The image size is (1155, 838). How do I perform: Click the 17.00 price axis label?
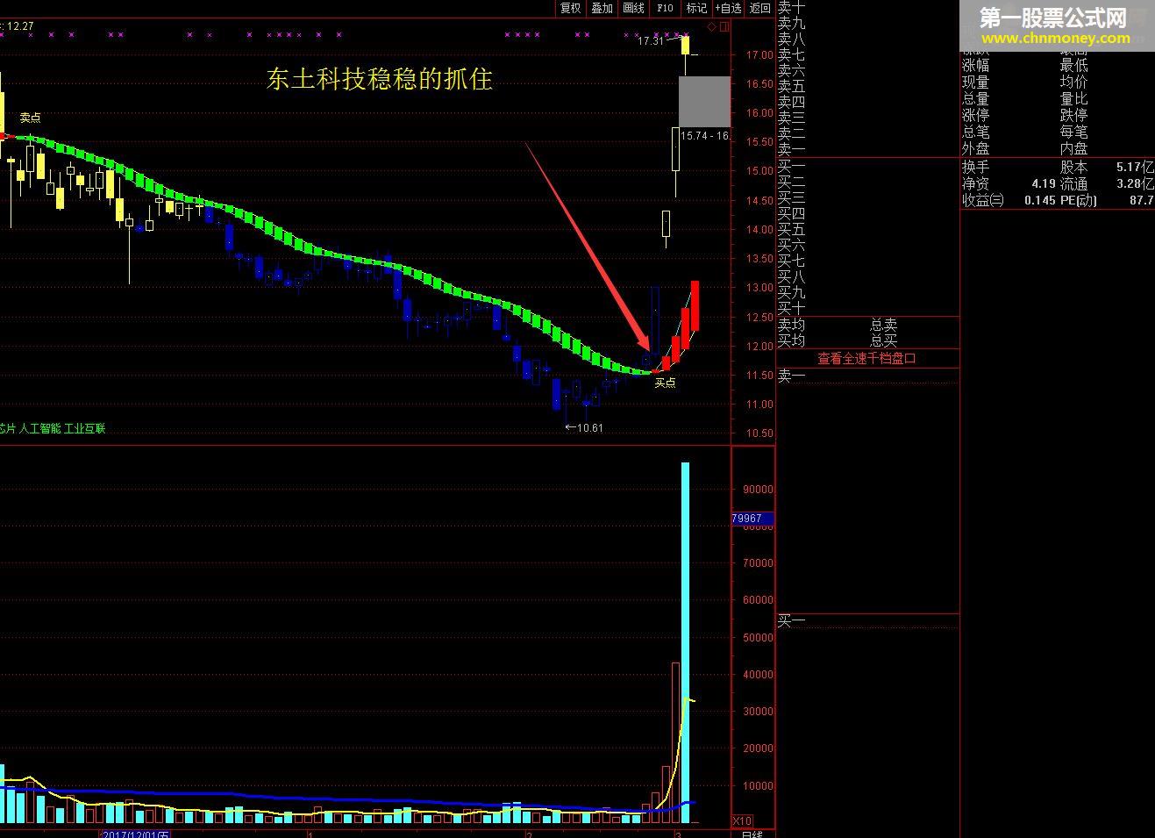(x=759, y=54)
